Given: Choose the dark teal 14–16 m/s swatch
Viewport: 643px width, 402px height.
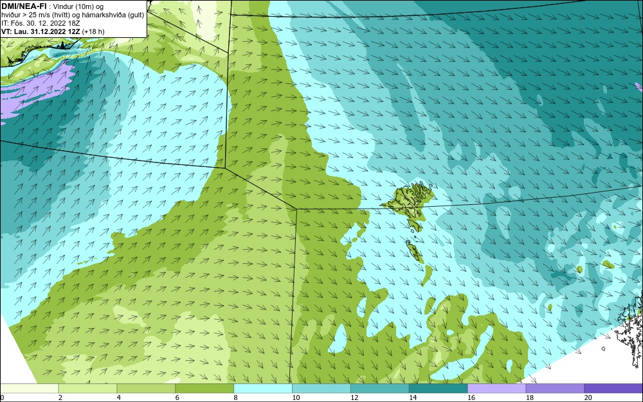Looking at the screenshot, I should (x=438, y=388).
